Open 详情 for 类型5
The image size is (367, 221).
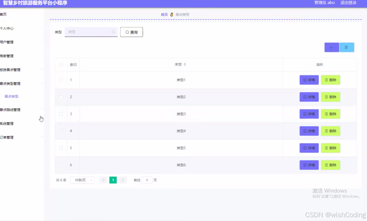[309, 148]
